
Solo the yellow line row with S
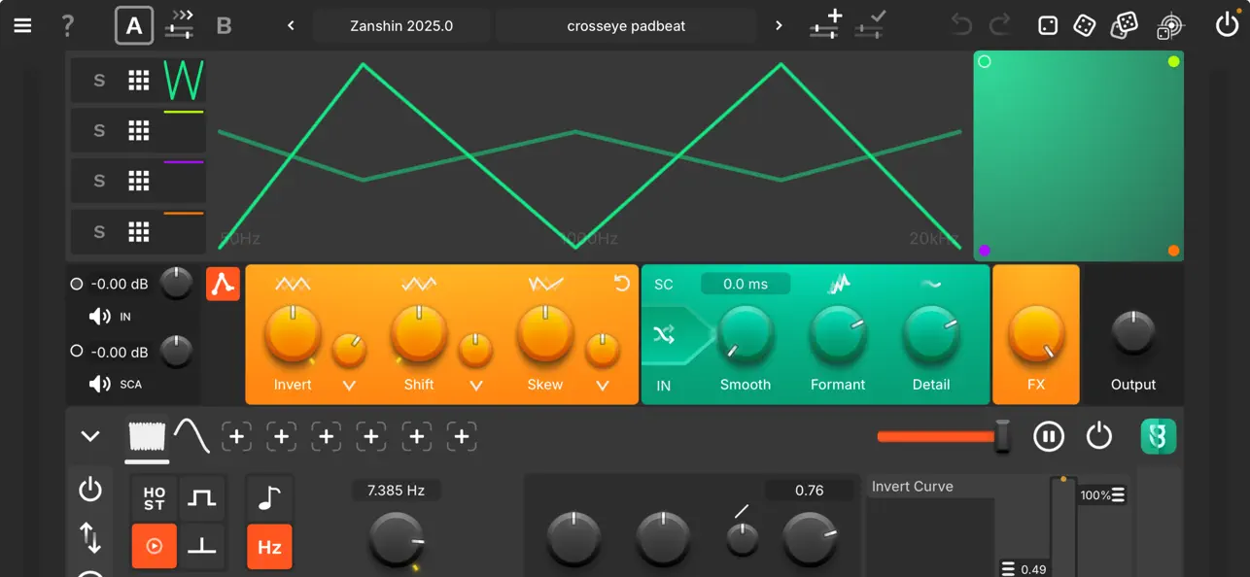click(x=99, y=130)
